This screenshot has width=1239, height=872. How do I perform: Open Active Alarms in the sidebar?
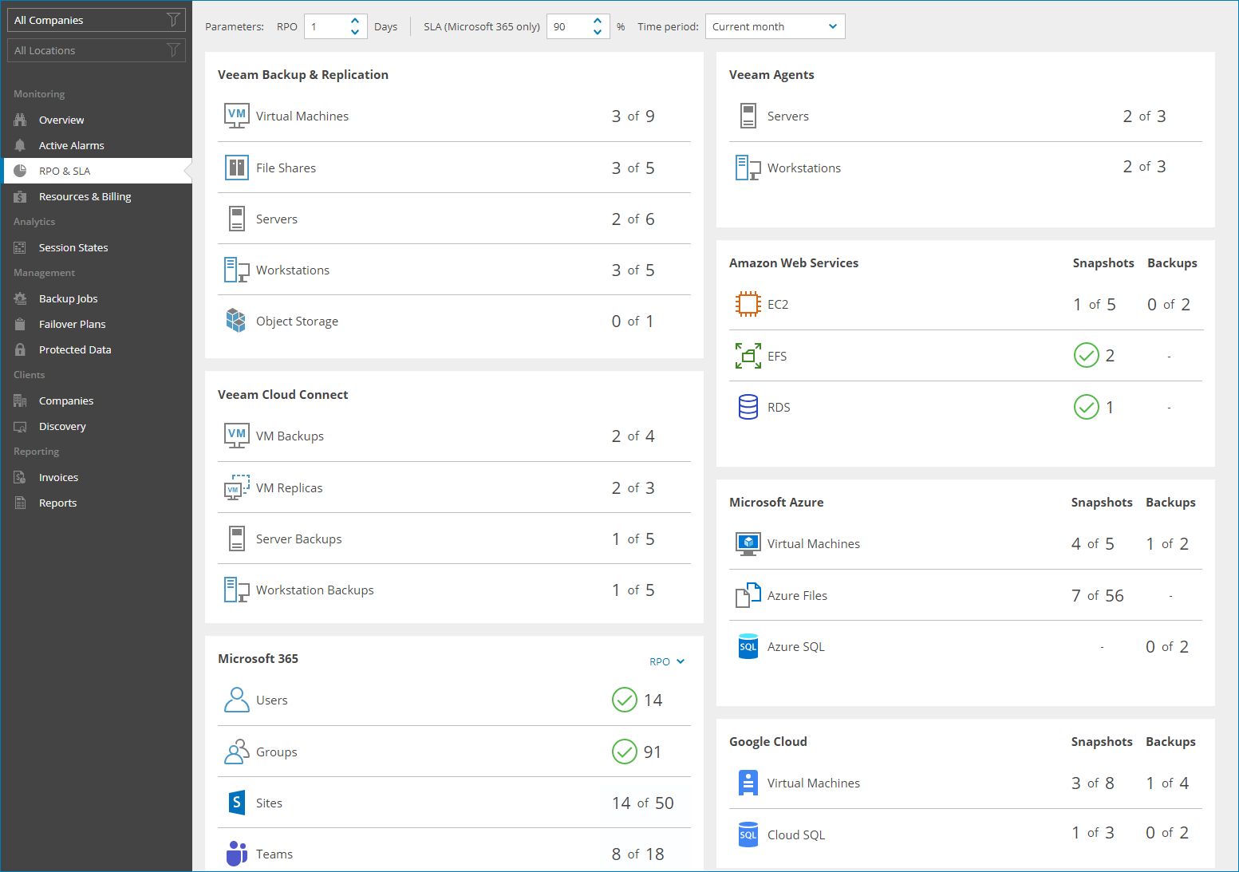(x=97, y=145)
